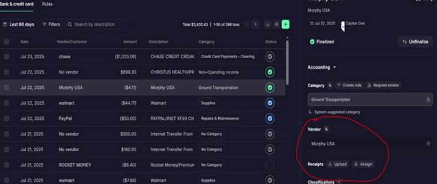
Task: Tick the checkbox for the $180.00 Internet Transfer row
Action: tap(7, 149)
